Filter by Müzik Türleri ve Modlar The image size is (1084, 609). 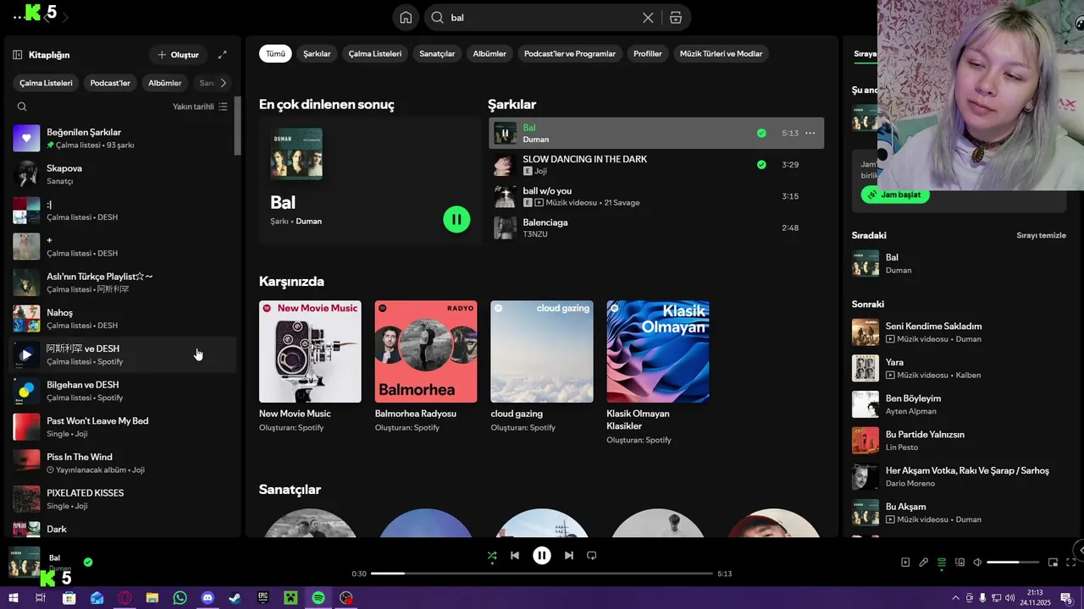tap(721, 53)
